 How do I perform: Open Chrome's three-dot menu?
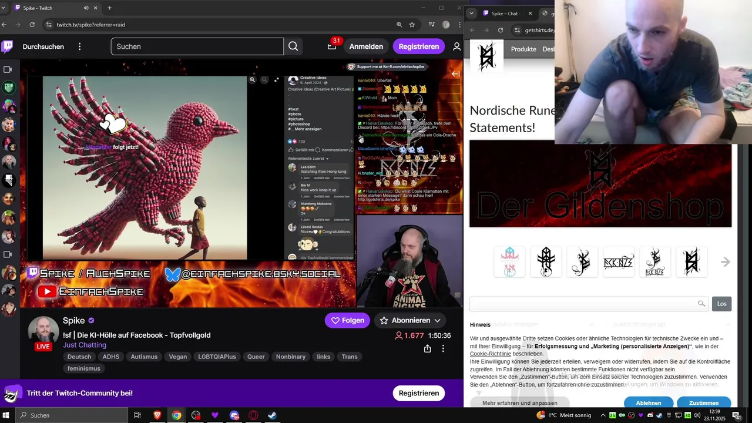[458, 25]
